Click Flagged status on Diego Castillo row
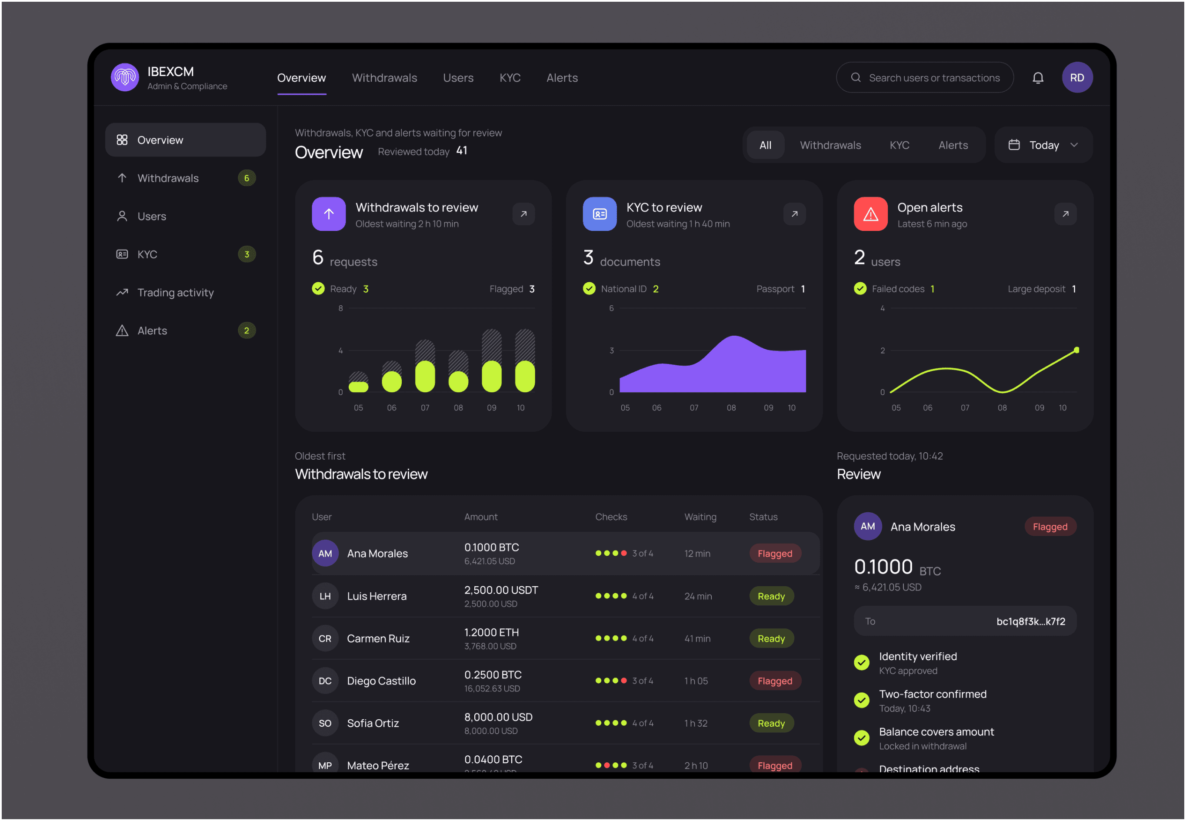 775,681
